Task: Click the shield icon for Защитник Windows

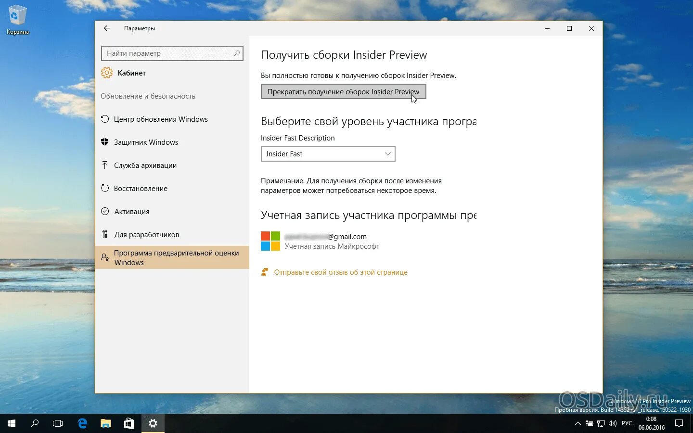Action: click(105, 142)
